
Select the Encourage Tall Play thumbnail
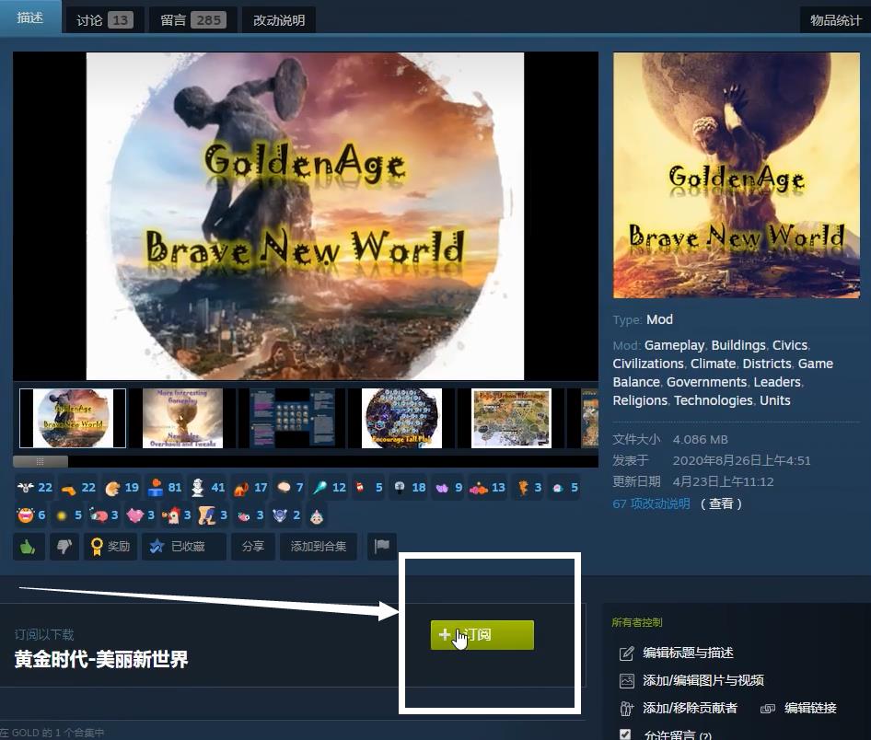[401, 418]
